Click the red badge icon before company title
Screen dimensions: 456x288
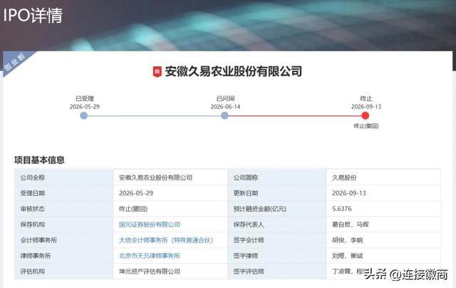pyautogui.click(x=157, y=71)
